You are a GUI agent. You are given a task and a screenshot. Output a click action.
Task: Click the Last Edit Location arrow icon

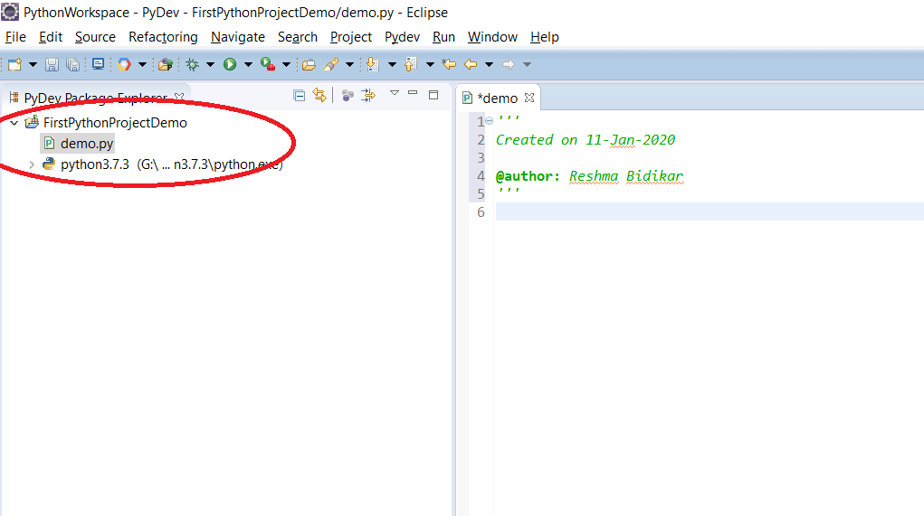(449, 64)
